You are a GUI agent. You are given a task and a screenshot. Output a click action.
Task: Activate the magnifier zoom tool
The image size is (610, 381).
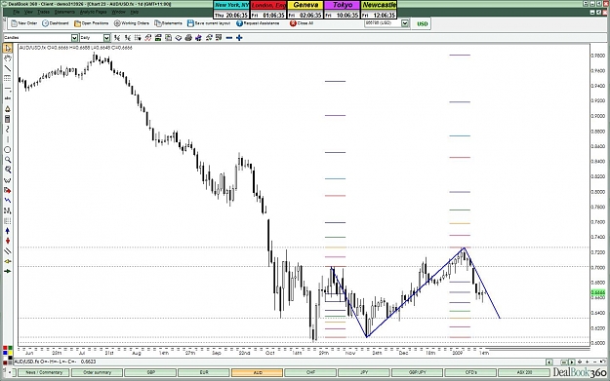click(x=8, y=160)
